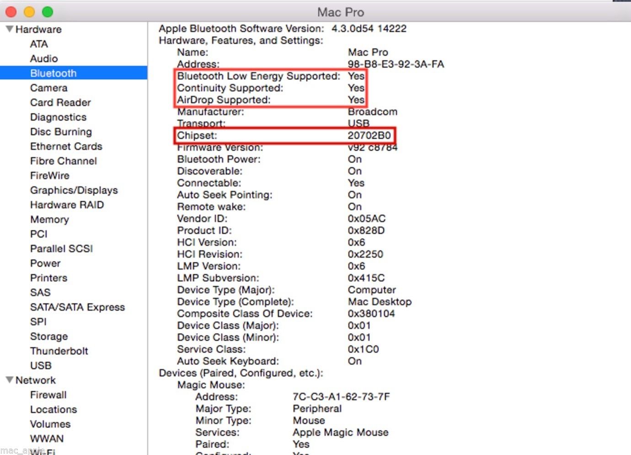
Task: Select SPI in the sidebar
Action: tap(38, 322)
